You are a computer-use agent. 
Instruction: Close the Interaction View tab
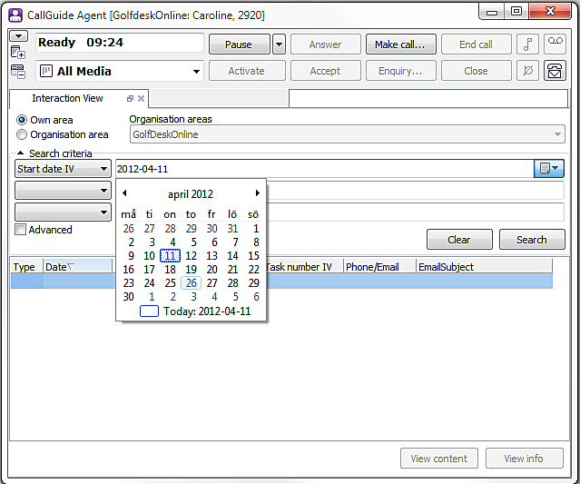(141, 98)
